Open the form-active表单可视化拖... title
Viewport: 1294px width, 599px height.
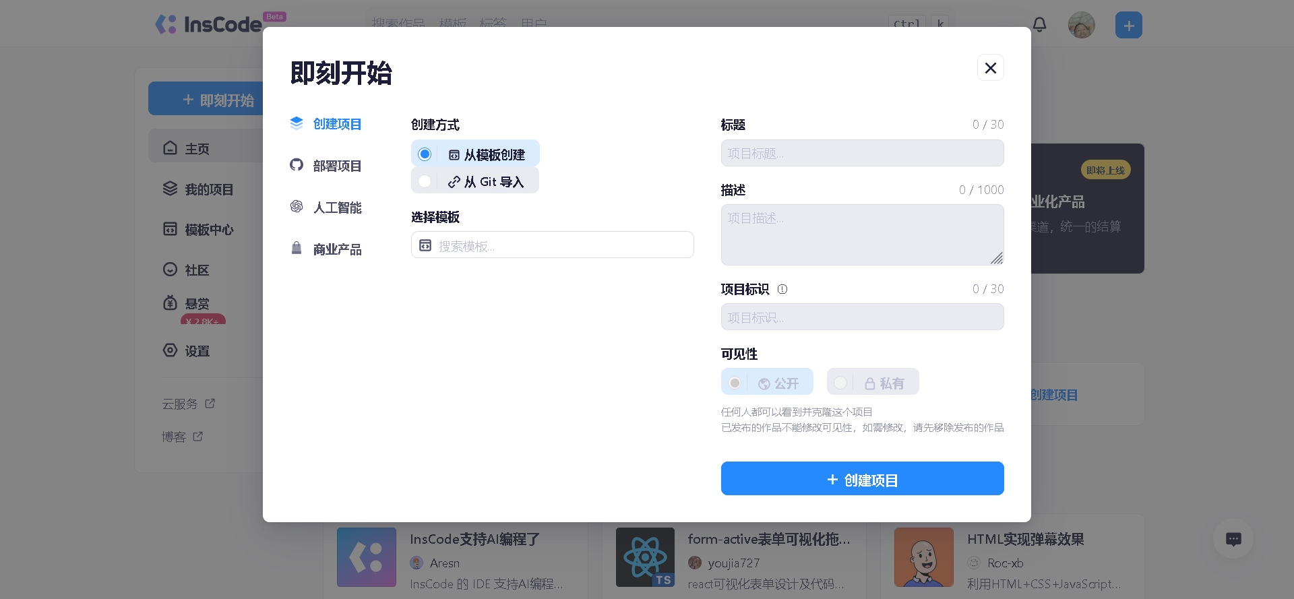coord(769,539)
